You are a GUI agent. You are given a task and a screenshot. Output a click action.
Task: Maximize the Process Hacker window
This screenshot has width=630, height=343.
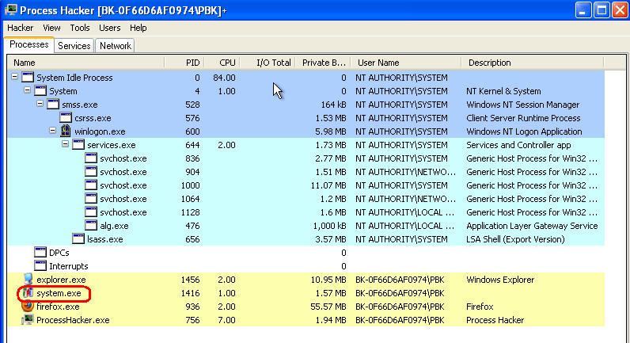(x=602, y=10)
